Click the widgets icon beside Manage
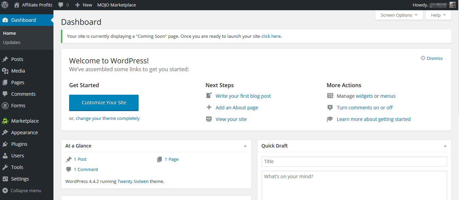This screenshot has width=459, height=200. tap(330, 96)
